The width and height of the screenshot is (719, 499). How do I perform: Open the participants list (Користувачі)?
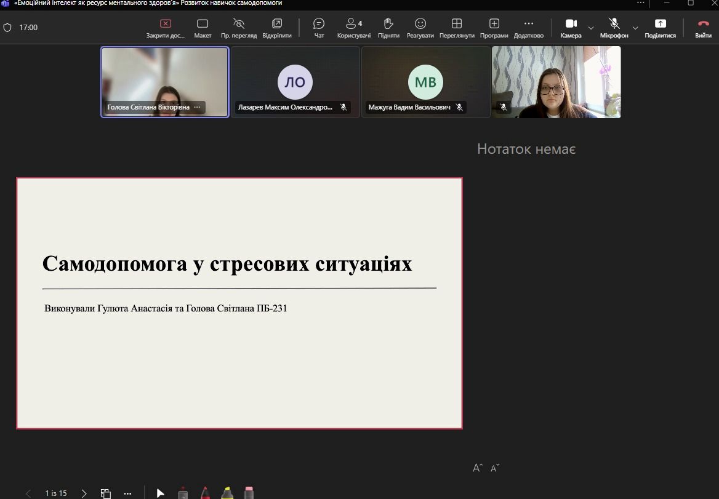(x=353, y=28)
